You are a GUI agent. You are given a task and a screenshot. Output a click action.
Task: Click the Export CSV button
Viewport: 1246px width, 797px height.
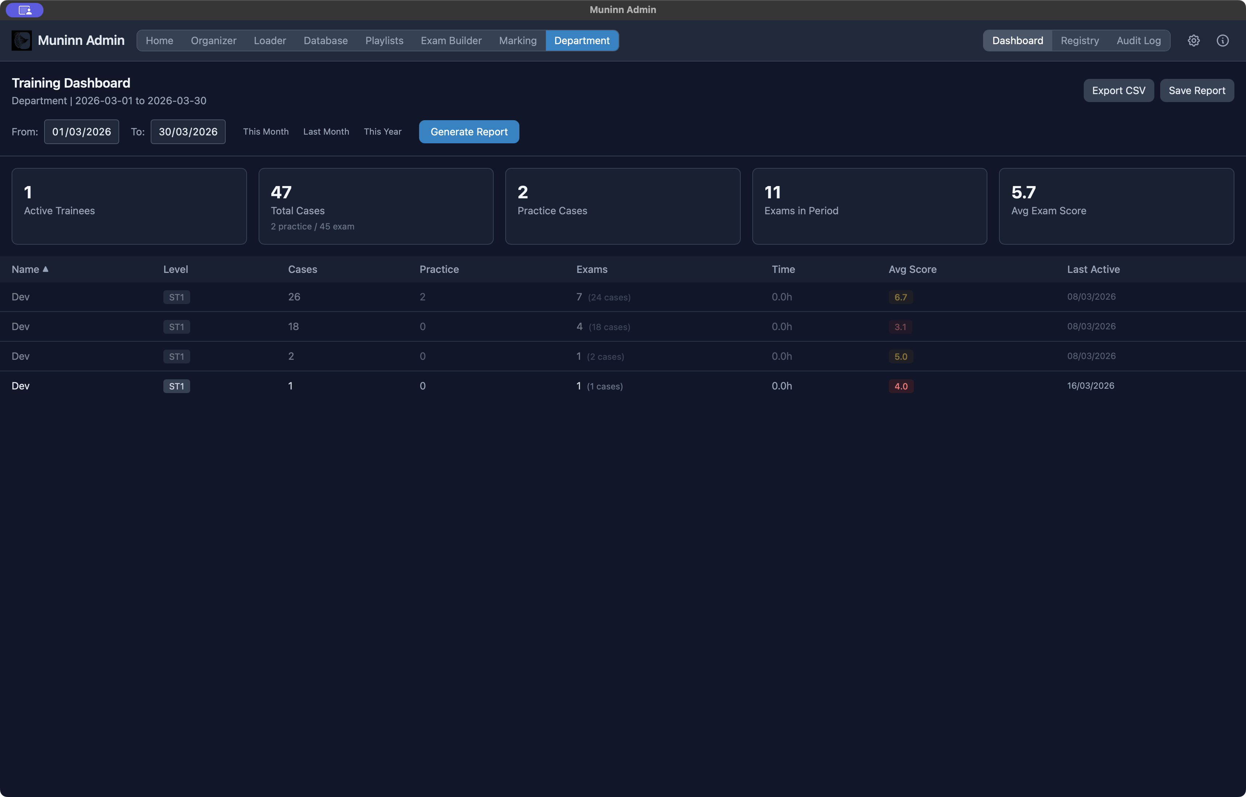1119,90
